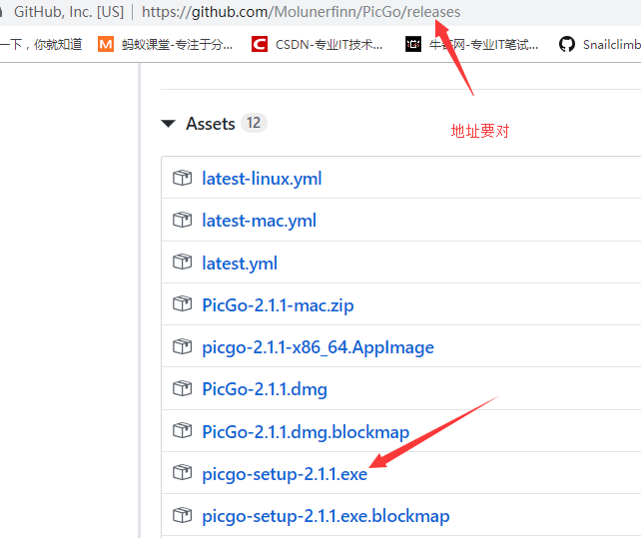Click the Assets heading text
Image resolution: width=641 pixels, height=538 pixels.
[x=211, y=124]
